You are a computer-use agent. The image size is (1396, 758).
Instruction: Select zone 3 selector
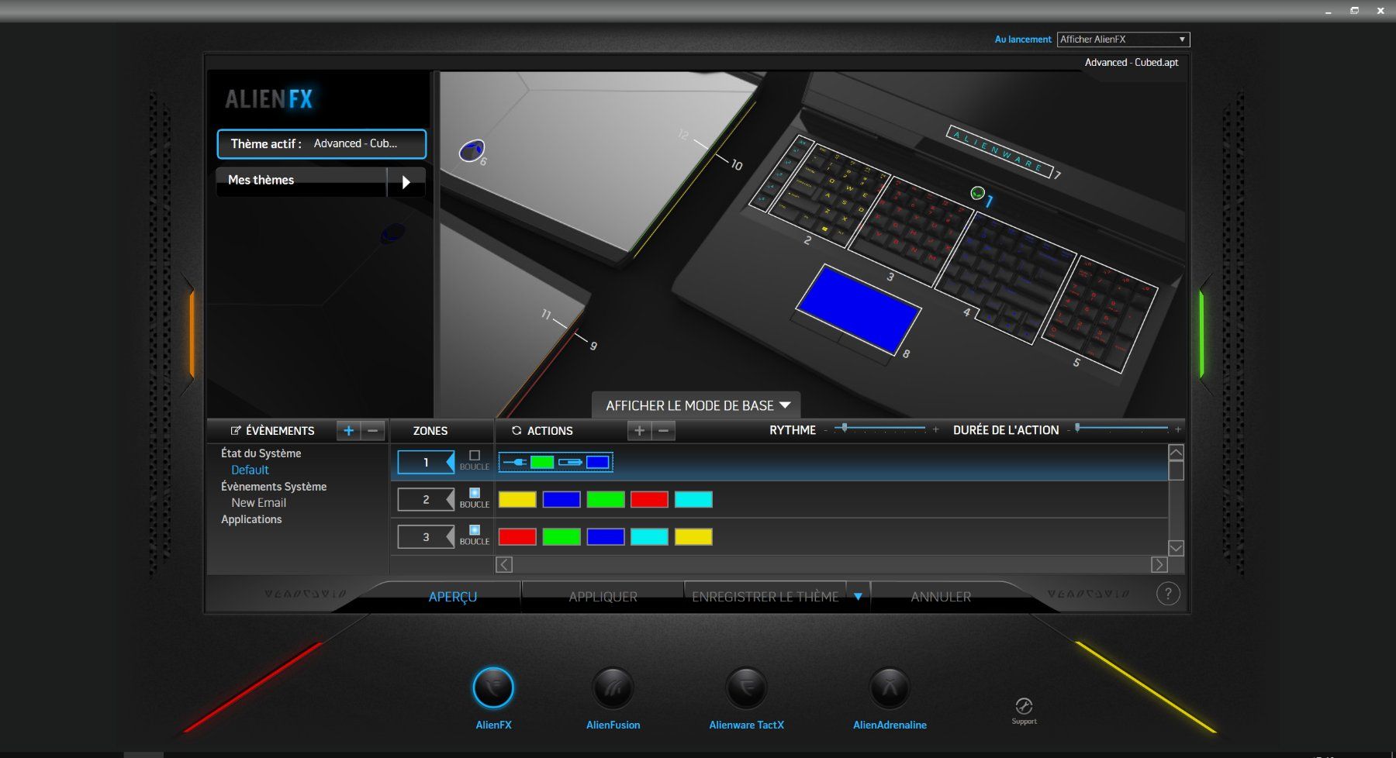[x=426, y=537]
